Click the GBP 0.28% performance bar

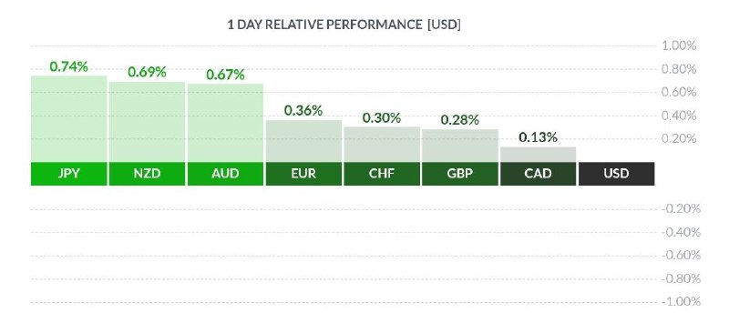(460, 146)
